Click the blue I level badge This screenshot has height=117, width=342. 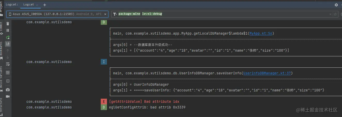click(x=104, y=62)
